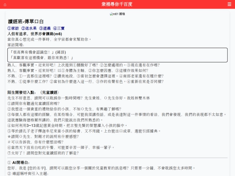Open the home icon in red header
The image size is (235, 176).
coord(5,5)
